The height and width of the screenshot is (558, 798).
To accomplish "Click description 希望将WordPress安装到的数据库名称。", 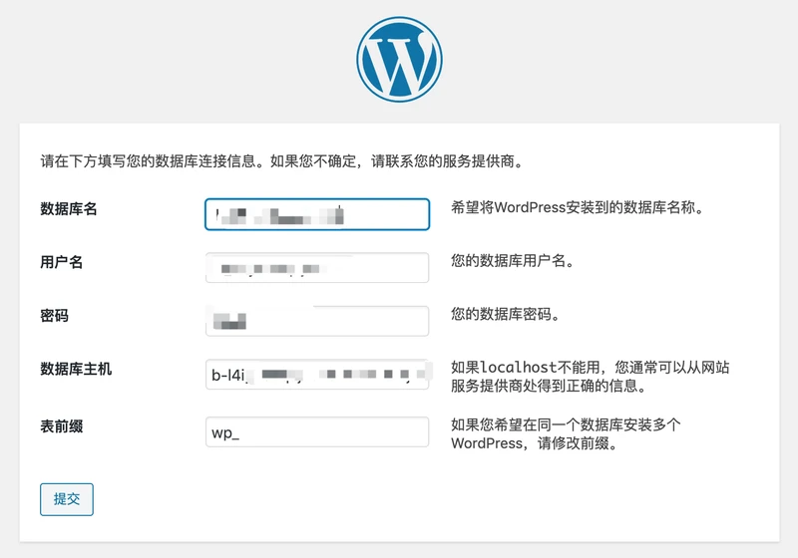I will coord(578,207).
